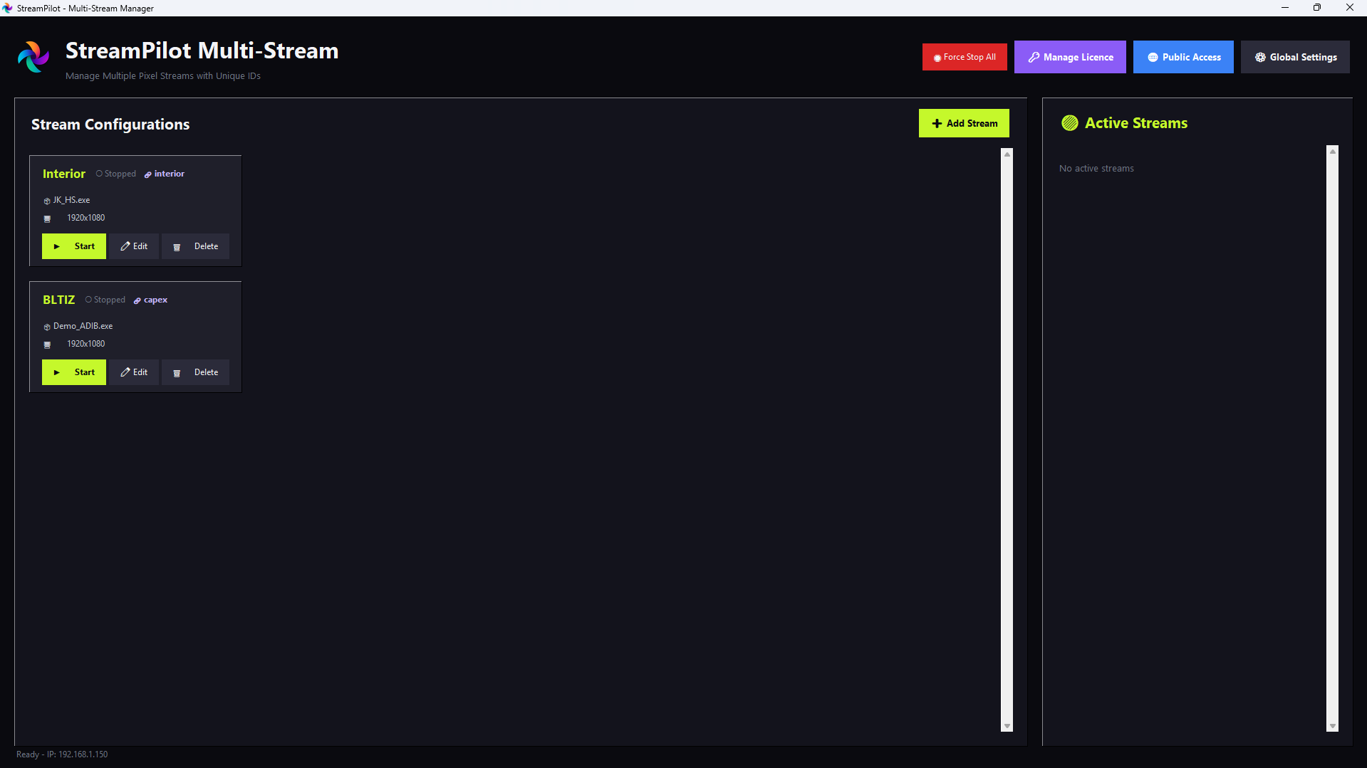Add a new stream

(964, 123)
